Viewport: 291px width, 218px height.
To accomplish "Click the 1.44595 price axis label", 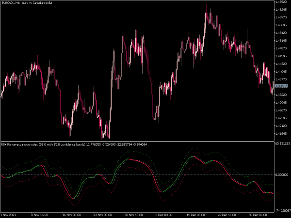I will pyautogui.click(x=281, y=56).
